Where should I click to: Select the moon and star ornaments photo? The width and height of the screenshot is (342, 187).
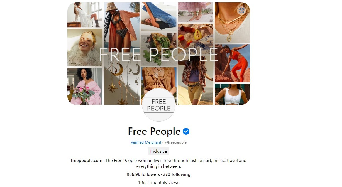(122, 83)
